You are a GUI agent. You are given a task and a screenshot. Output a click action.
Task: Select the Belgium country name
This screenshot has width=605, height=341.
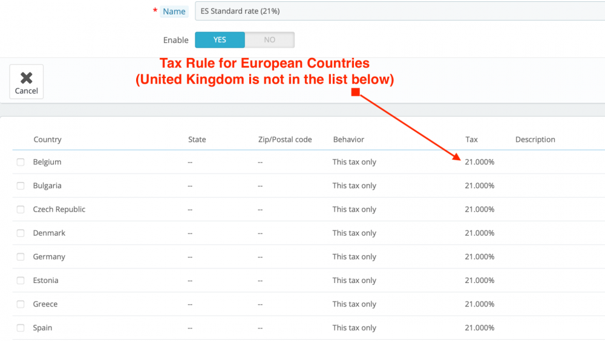point(47,162)
